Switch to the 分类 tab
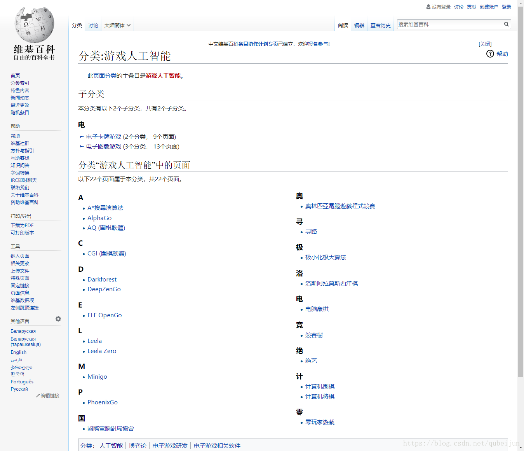 coord(77,25)
